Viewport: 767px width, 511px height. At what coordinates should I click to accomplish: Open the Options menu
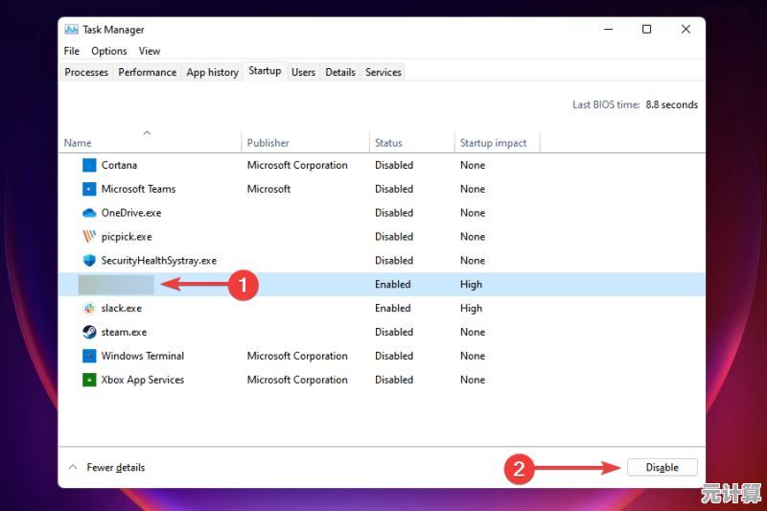tap(109, 51)
